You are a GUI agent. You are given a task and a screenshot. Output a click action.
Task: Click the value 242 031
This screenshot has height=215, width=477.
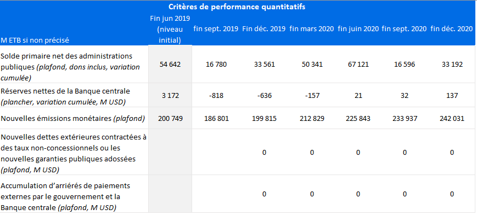452,119
